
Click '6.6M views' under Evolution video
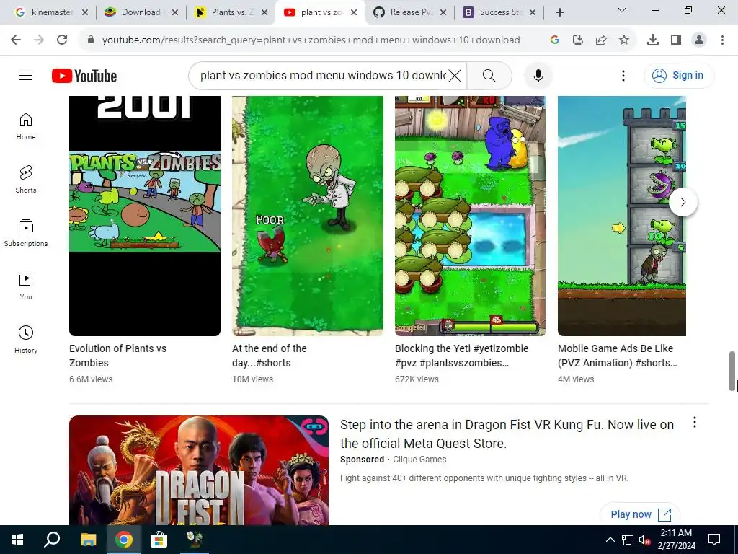(91, 379)
